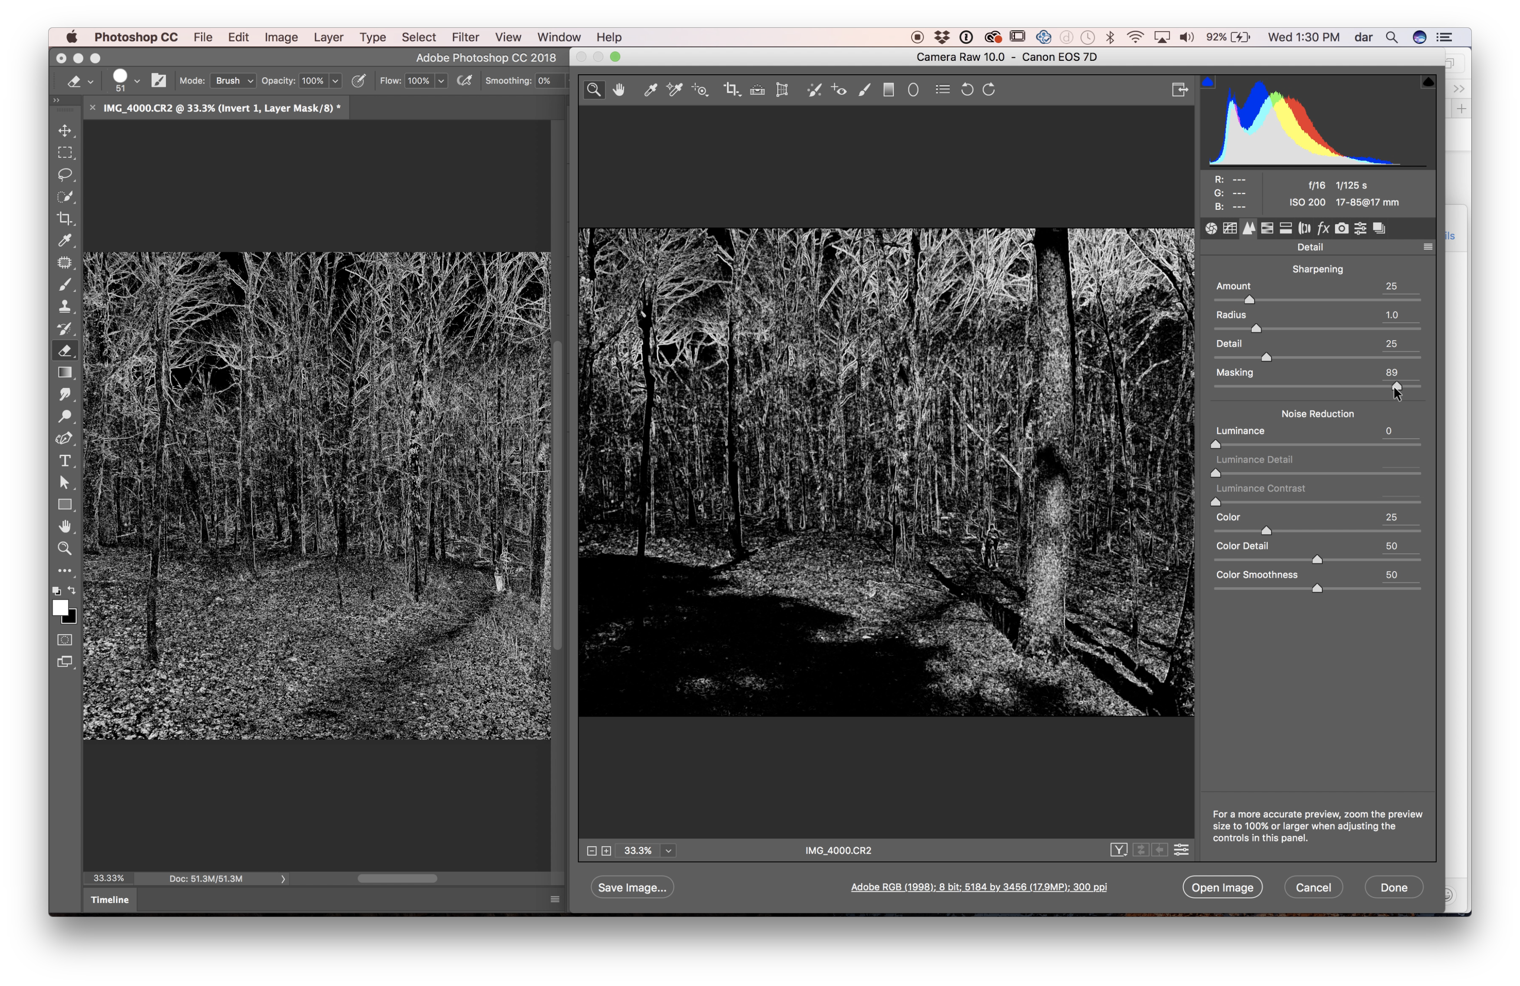Image resolution: width=1520 pixels, height=986 pixels.
Task: Open workflow options link Adobe RGB (1998)
Action: 978,887
